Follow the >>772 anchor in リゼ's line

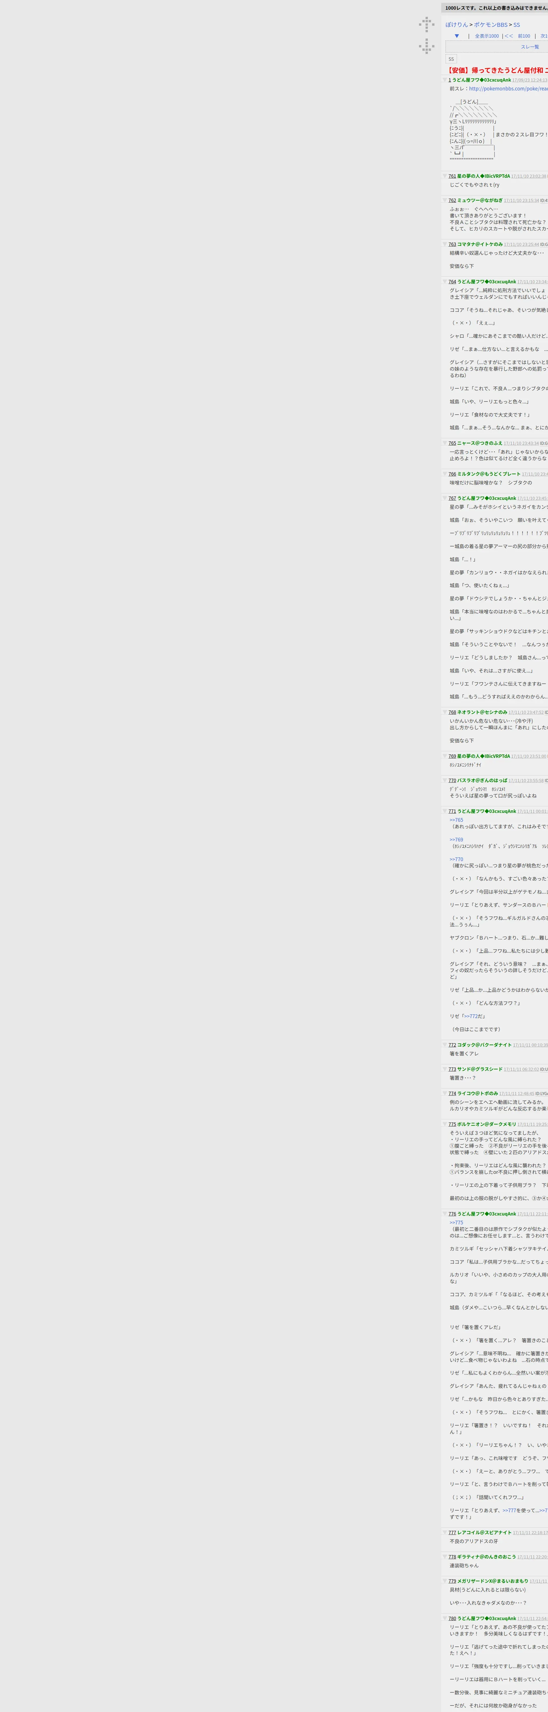tap(471, 1016)
